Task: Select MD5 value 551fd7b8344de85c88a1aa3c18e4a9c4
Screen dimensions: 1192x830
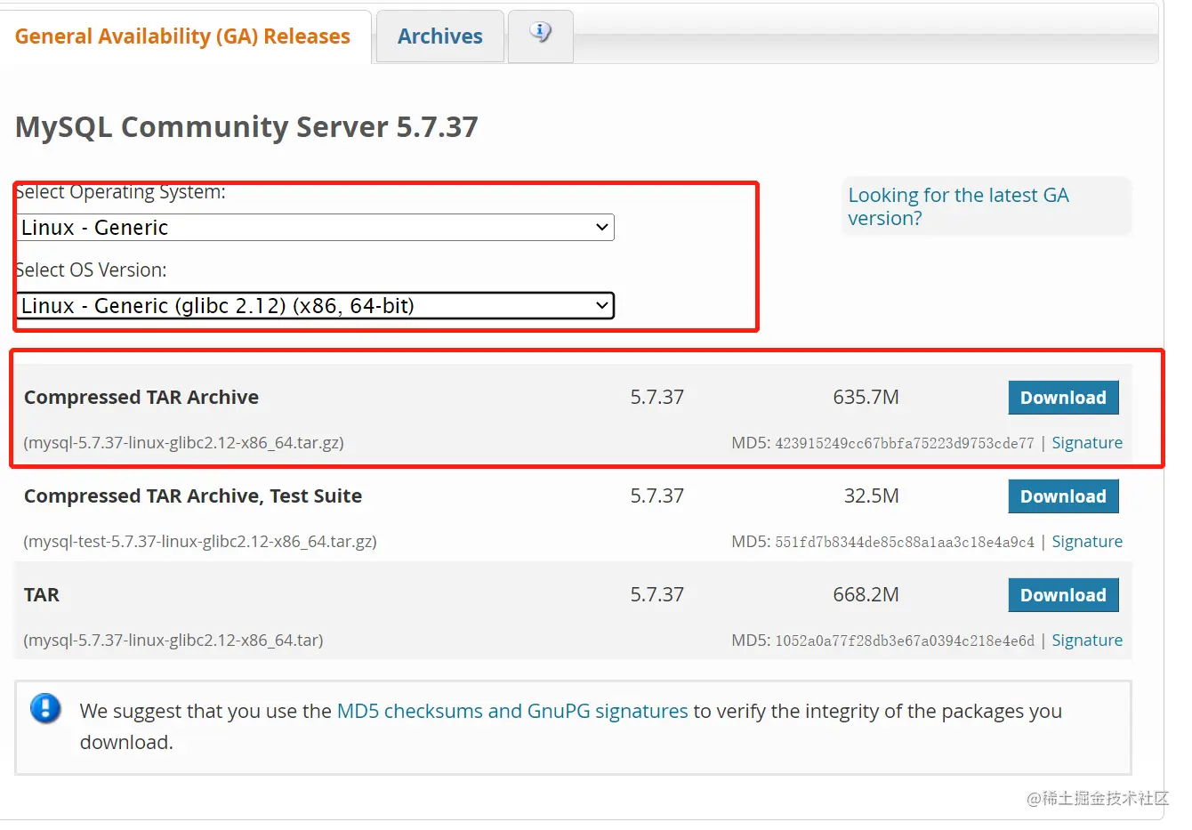Action: (x=905, y=542)
